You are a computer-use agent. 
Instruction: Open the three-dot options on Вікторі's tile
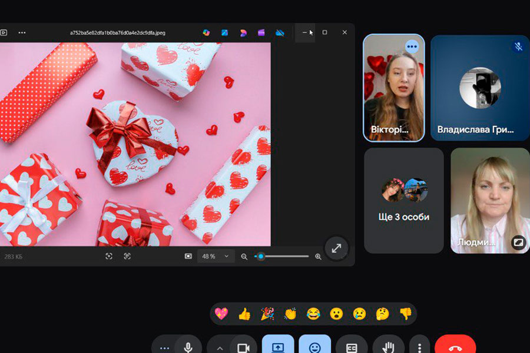[x=412, y=46]
